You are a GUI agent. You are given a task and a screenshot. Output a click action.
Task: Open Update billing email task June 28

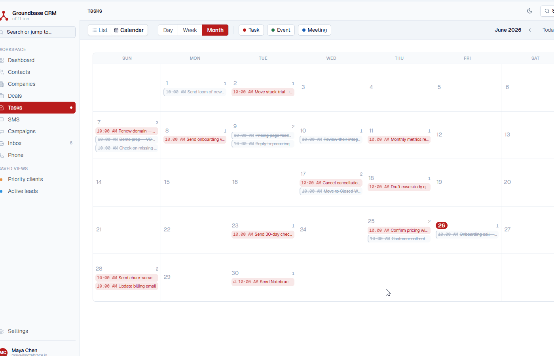tap(127, 286)
